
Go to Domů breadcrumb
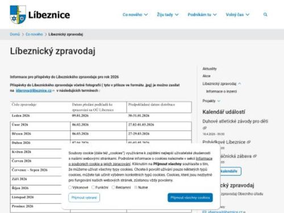[x=15, y=34]
